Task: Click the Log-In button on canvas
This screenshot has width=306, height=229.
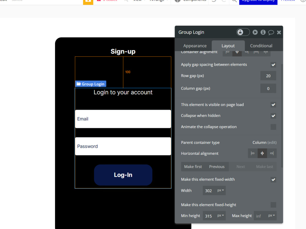Action: click(123, 175)
